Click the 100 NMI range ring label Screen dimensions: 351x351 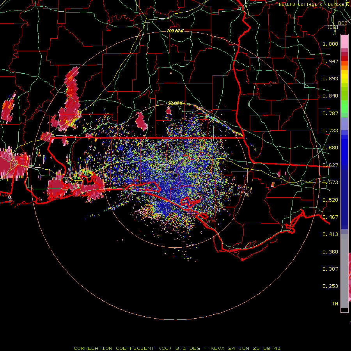pos(175,31)
